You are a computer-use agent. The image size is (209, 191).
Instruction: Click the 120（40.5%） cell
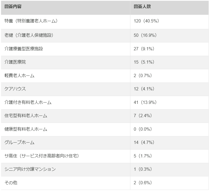click(146, 21)
